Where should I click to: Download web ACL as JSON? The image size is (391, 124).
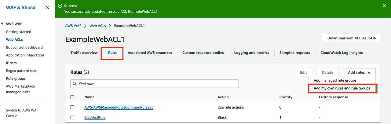coord(352,38)
